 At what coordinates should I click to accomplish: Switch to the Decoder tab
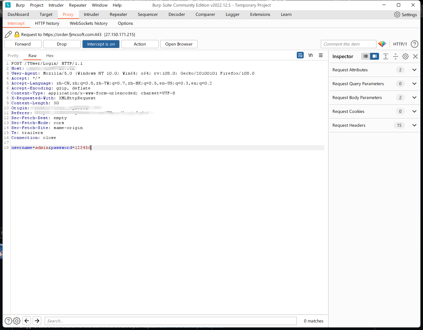pyautogui.click(x=177, y=15)
